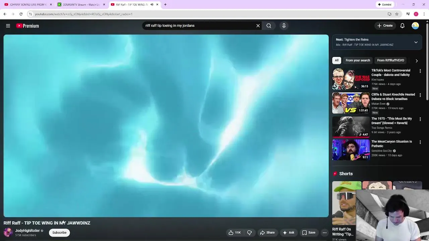
Task: Open TikTok's Most Controversial Couple video thumbnail
Action: click(x=351, y=79)
